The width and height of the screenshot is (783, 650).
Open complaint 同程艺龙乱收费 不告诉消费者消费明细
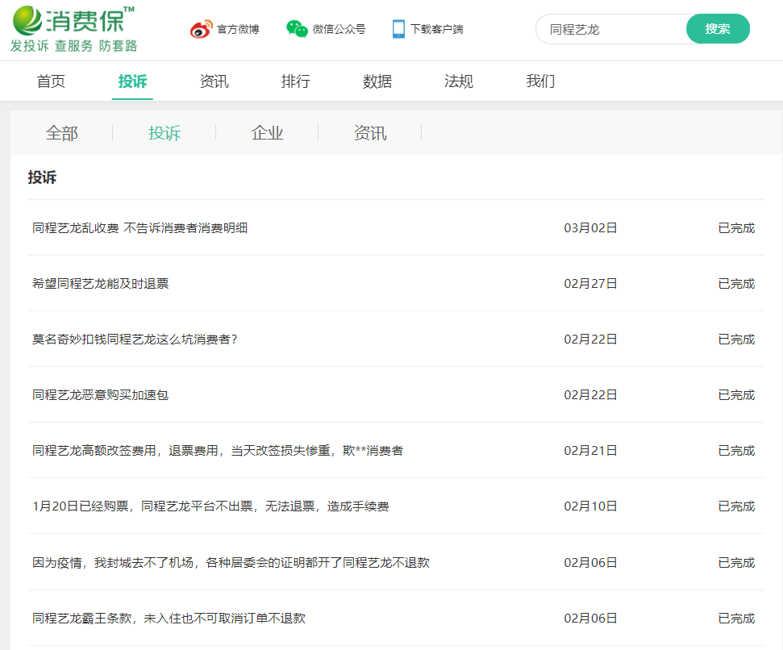tap(140, 228)
